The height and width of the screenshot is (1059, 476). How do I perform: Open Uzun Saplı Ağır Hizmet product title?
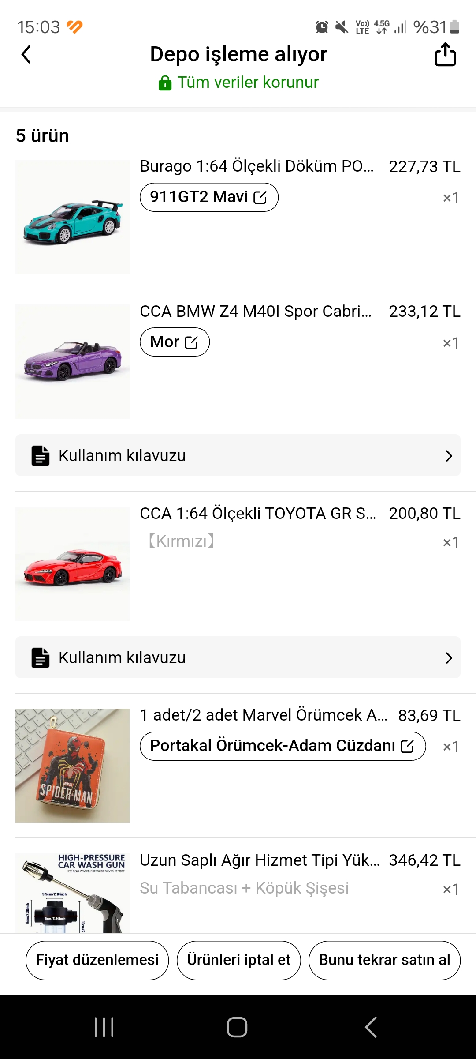(x=259, y=860)
